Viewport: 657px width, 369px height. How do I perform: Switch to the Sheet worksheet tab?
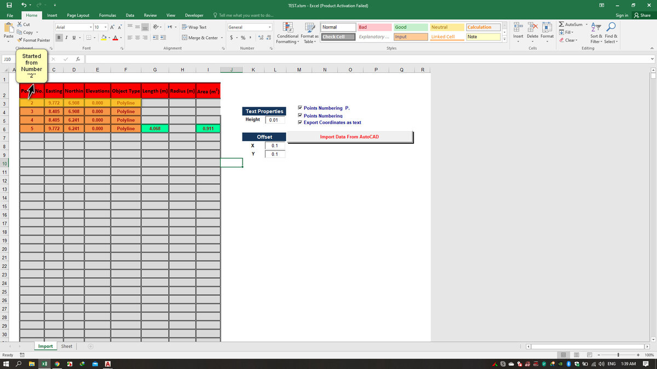pos(67,346)
